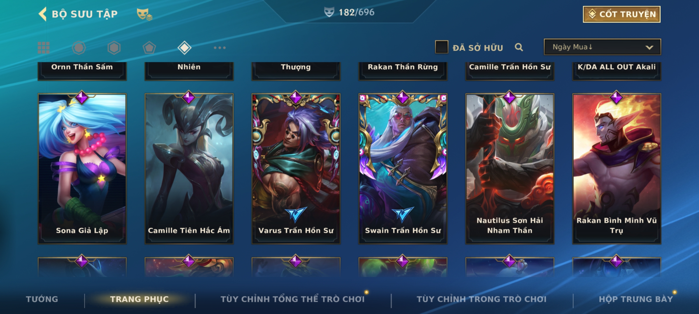Viewport: 699px width, 314px height.
Task: Select the octagon rarity filter icon
Action: click(x=79, y=48)
